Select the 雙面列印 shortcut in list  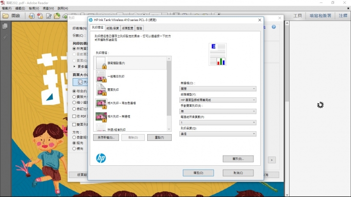point(130,90)
